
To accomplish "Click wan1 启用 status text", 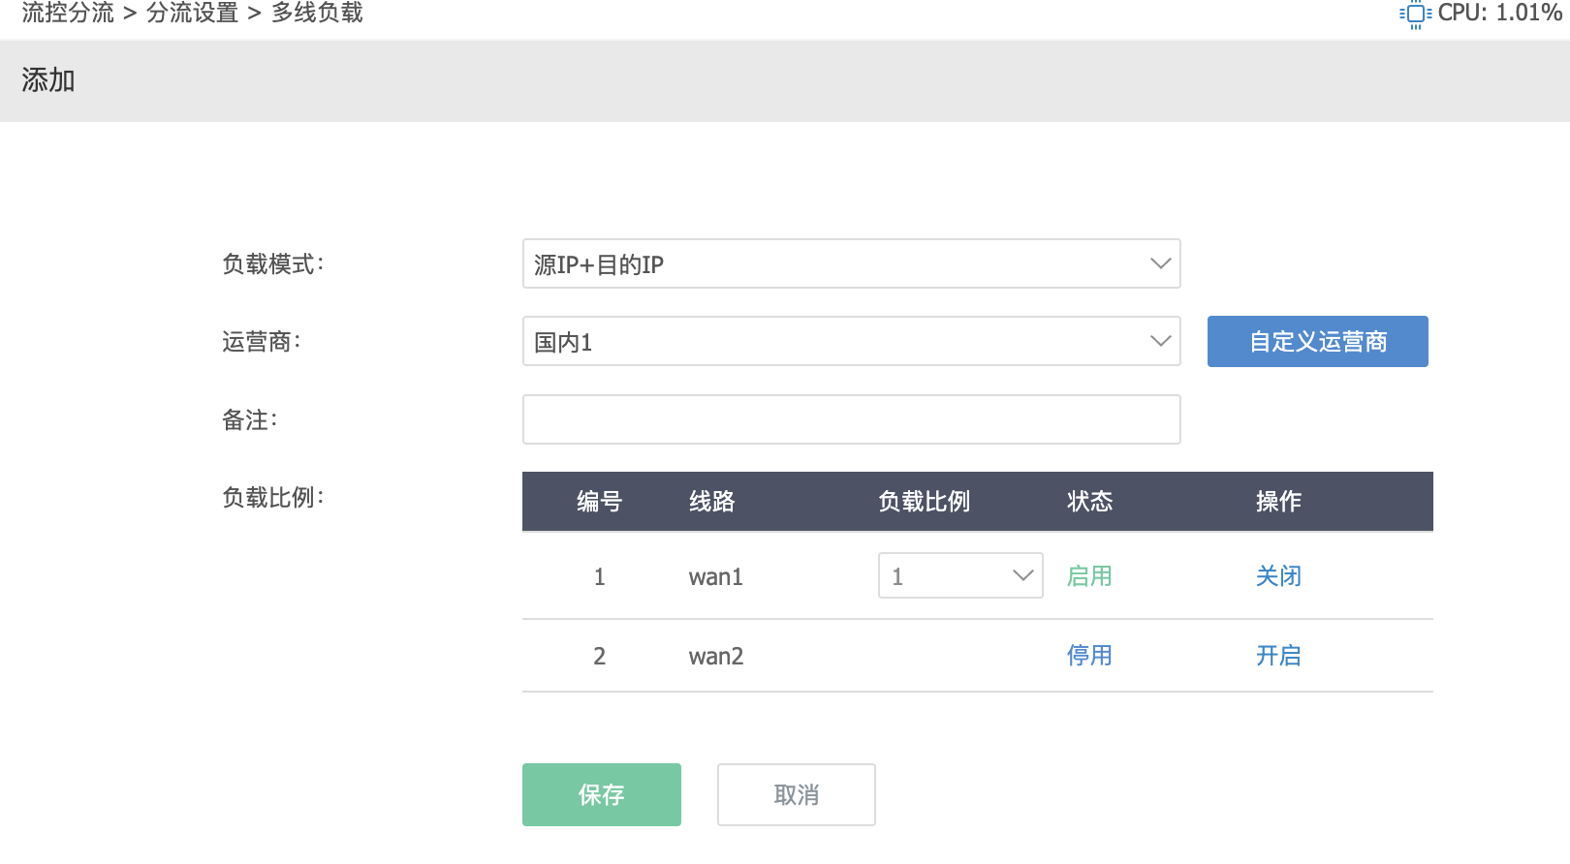I will pos(1088,576).
